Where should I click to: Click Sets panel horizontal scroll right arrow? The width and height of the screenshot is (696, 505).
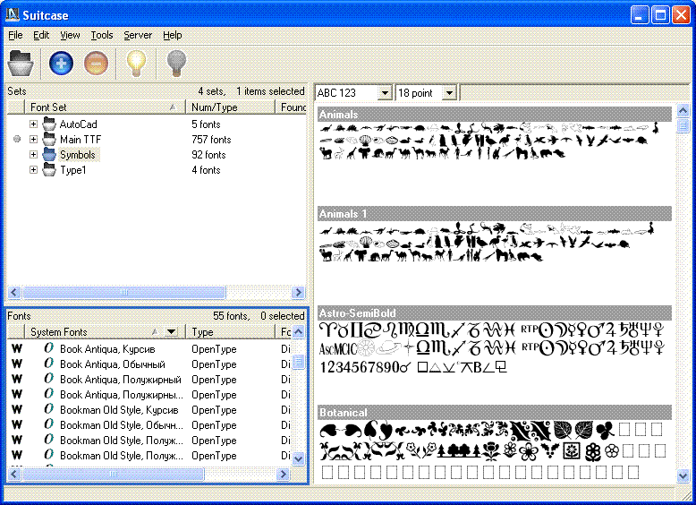(298, 292)
